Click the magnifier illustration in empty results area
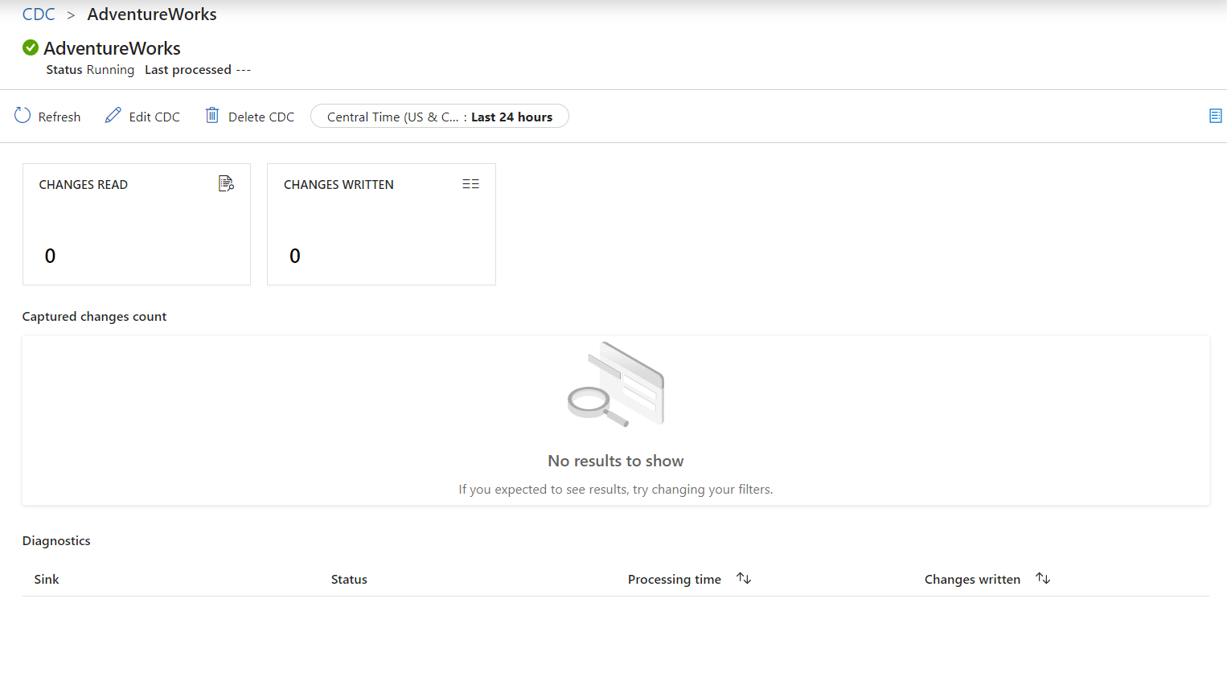Screen dimensions: 1227x677 [615, 384]
